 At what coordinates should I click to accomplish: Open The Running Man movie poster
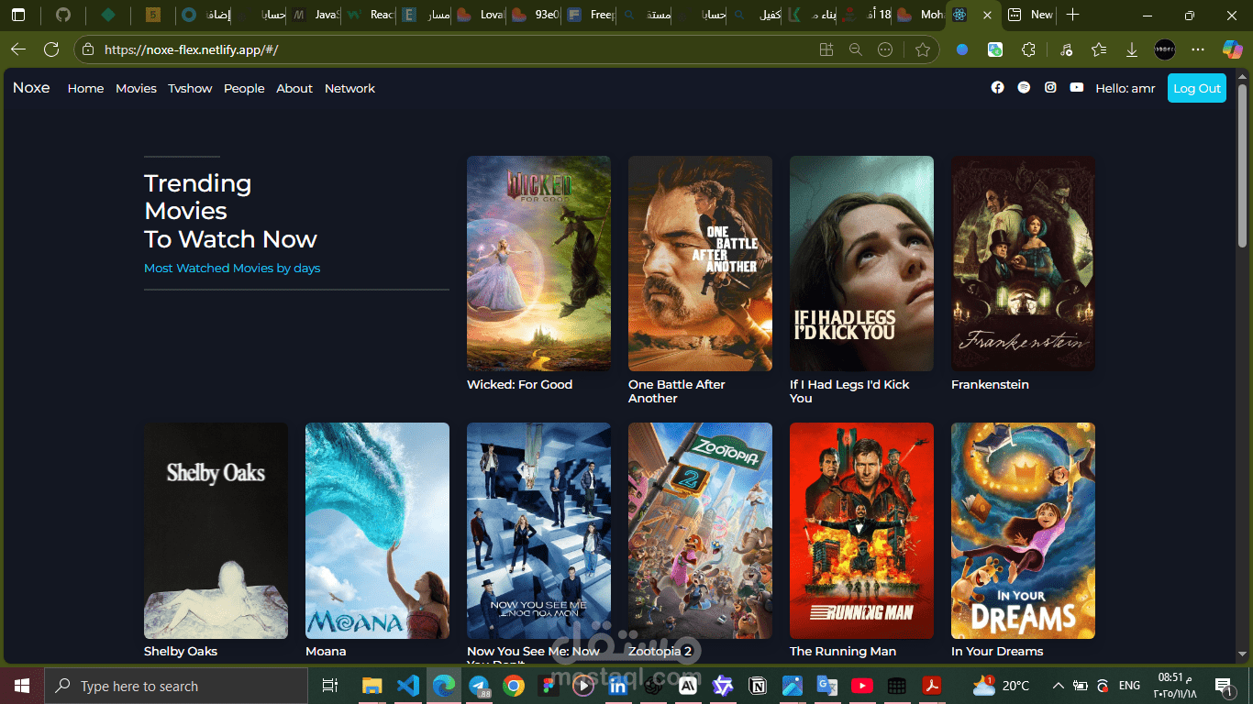(861, 531)
